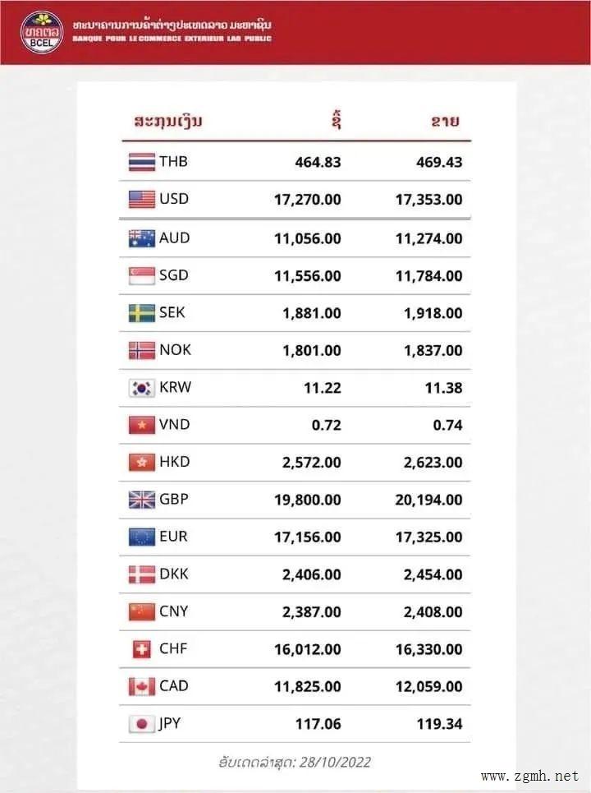Select the South Korea flag for KRW
591x793 pixels.
pyautogui.click(x=142, y=388)
